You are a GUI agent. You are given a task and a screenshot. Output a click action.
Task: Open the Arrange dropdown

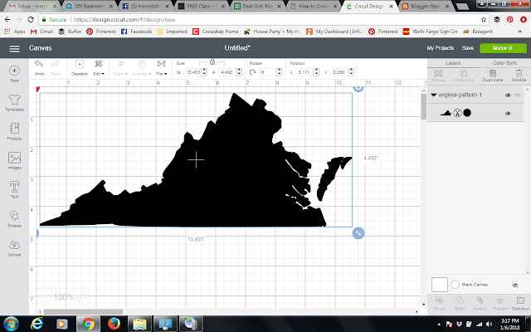(x=142, y=67)
